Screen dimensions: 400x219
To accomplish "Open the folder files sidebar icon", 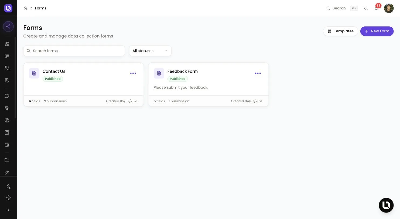I will point(7,160).
